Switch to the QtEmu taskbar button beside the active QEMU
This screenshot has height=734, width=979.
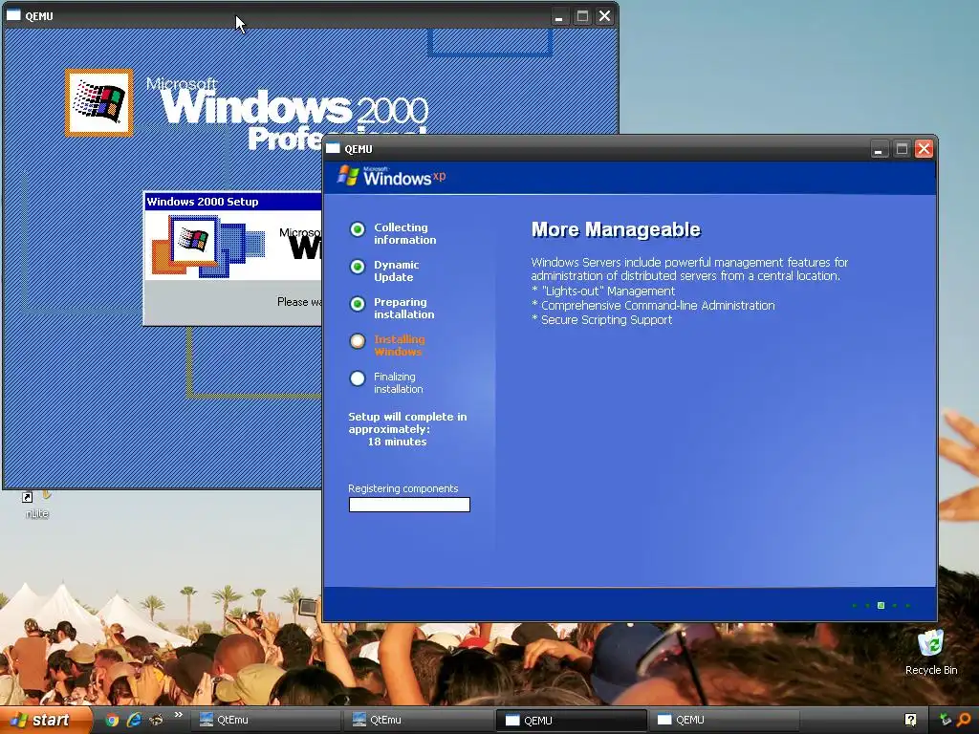417,720
